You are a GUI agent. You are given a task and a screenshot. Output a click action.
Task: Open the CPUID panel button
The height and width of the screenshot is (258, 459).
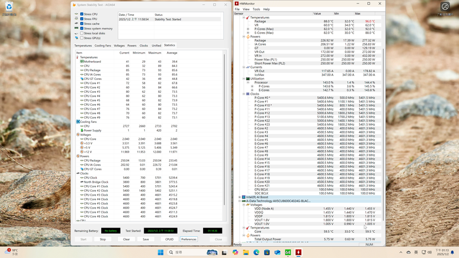[169, 239]
